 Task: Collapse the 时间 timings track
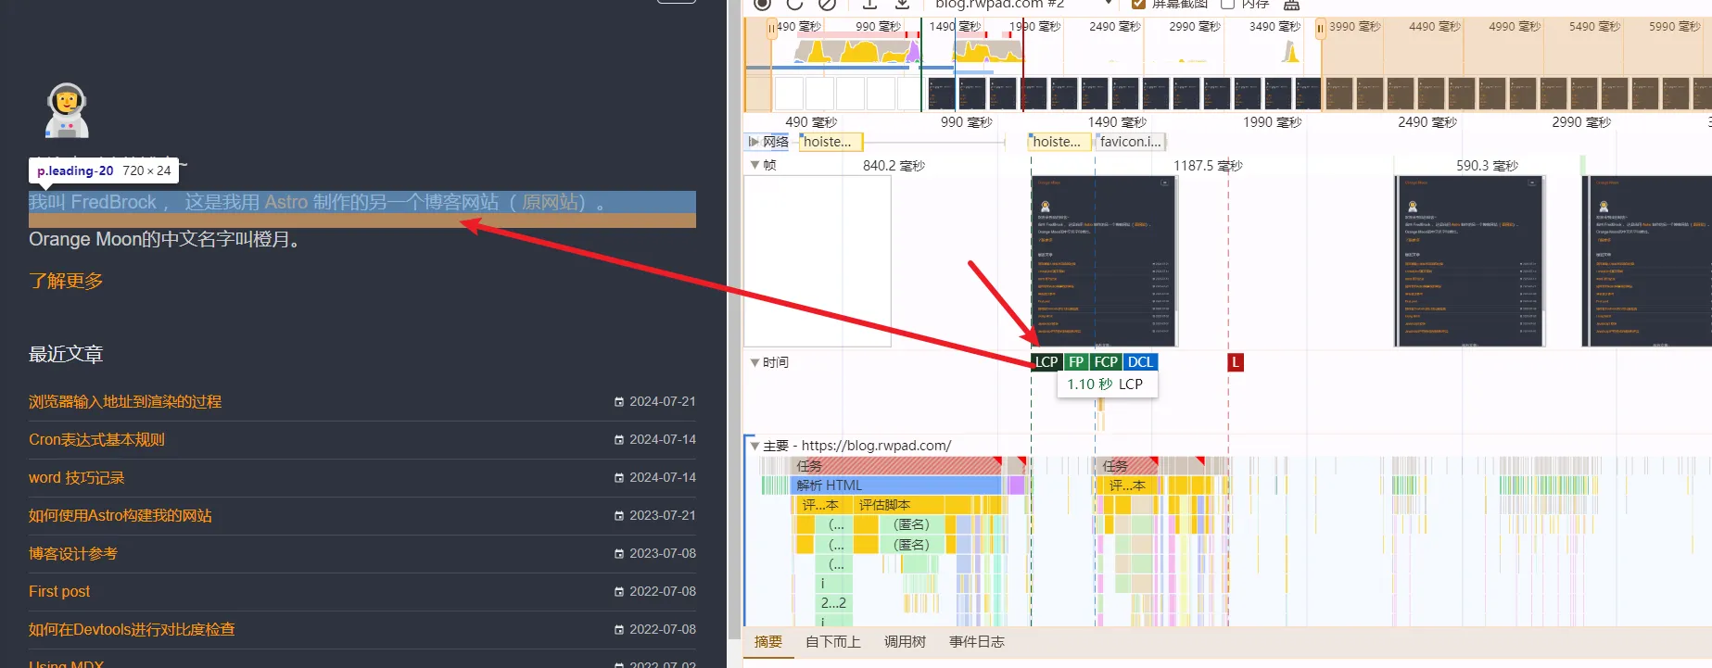click(x=755, y=362)
